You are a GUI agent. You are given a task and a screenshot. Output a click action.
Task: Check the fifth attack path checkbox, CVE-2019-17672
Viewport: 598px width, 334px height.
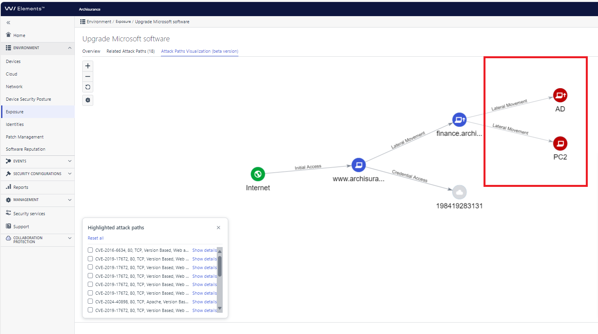coord(90,284)
